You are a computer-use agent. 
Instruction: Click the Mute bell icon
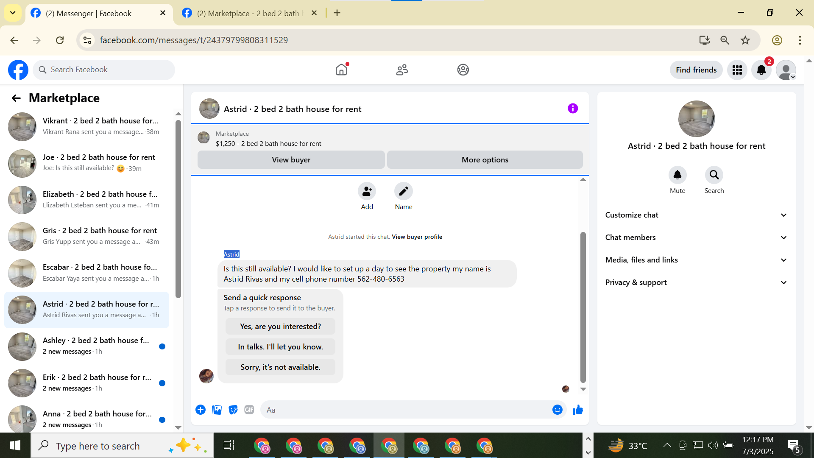(677, 175)
